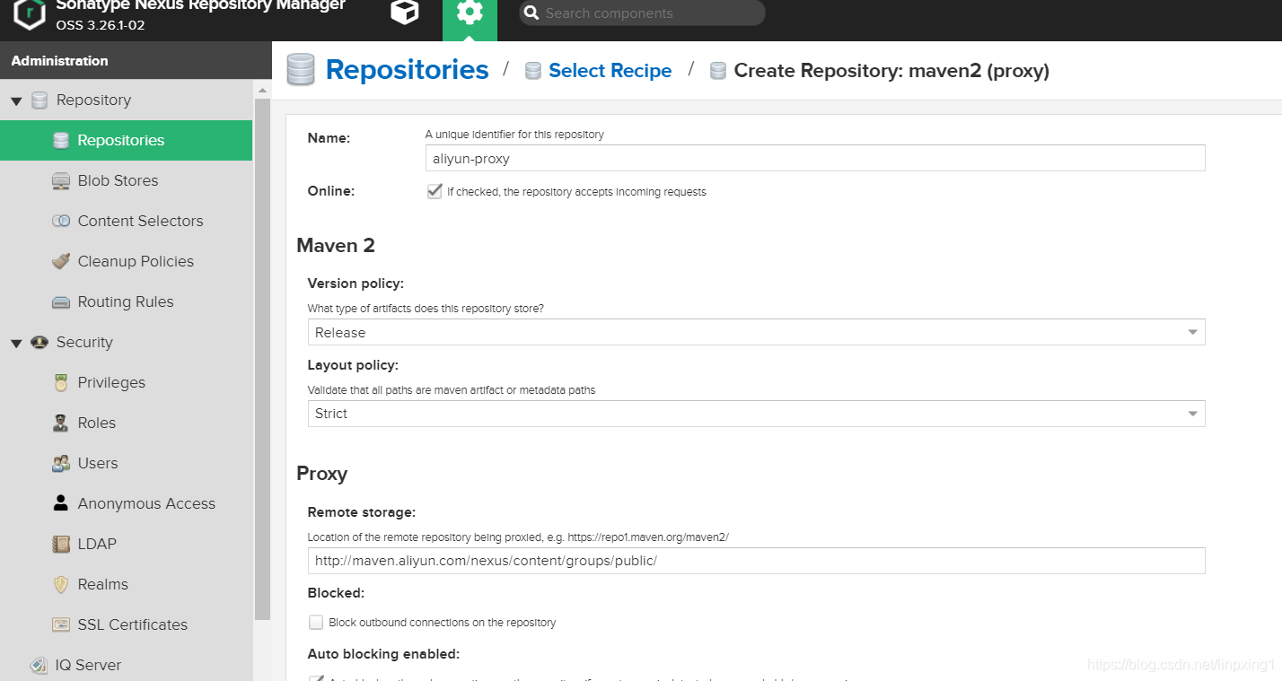Screen dimensions: 1282x681
Task: Click the Privileges medal icon
Action: coord(61,383)
